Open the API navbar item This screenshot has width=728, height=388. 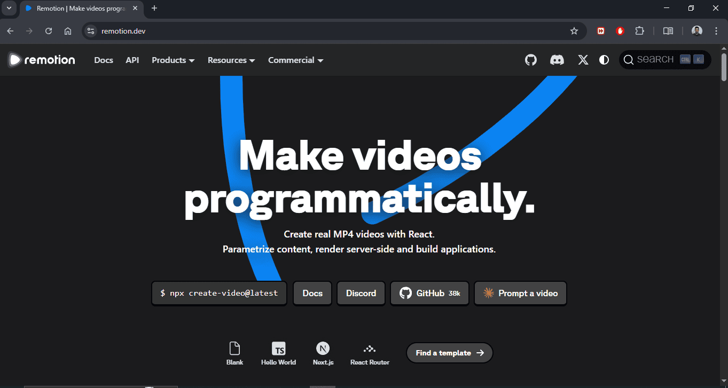click(x=132, y=60)
